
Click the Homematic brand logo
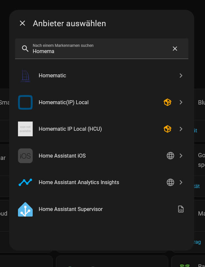coord(25,76)
